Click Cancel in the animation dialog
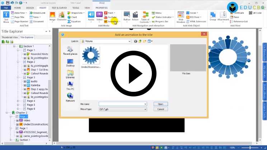The image size is (267, 150). (x=160, y=109)
